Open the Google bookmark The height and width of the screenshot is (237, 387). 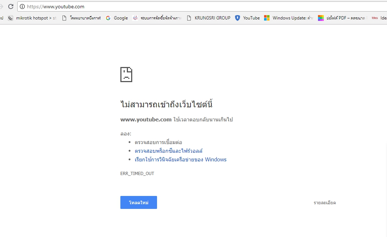tap(117, 18)
